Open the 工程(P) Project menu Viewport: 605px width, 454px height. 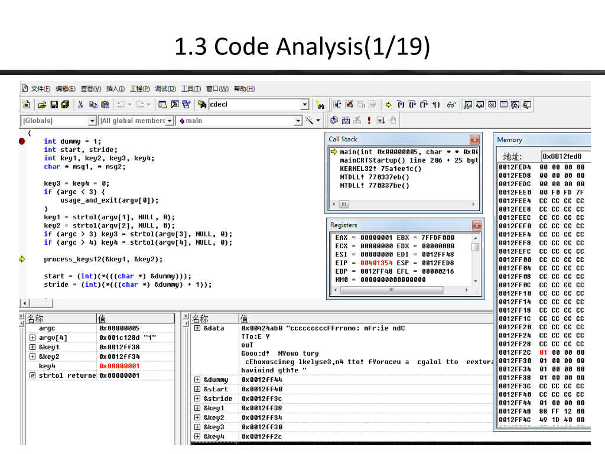139,89
